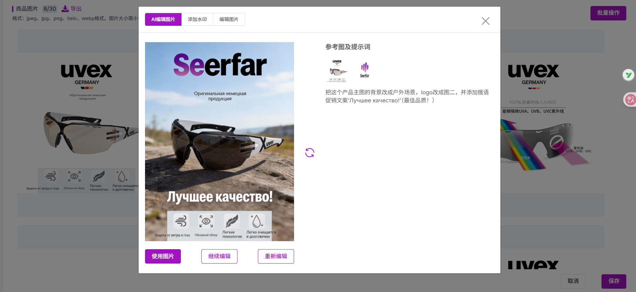Open the 添加水印 tab
The height and width of the screenshot is (292, 636).
pyautogui.click(x=197, y=19)
